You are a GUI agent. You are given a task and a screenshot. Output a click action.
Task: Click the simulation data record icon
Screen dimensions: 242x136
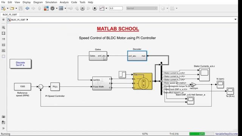click(102, 8)
